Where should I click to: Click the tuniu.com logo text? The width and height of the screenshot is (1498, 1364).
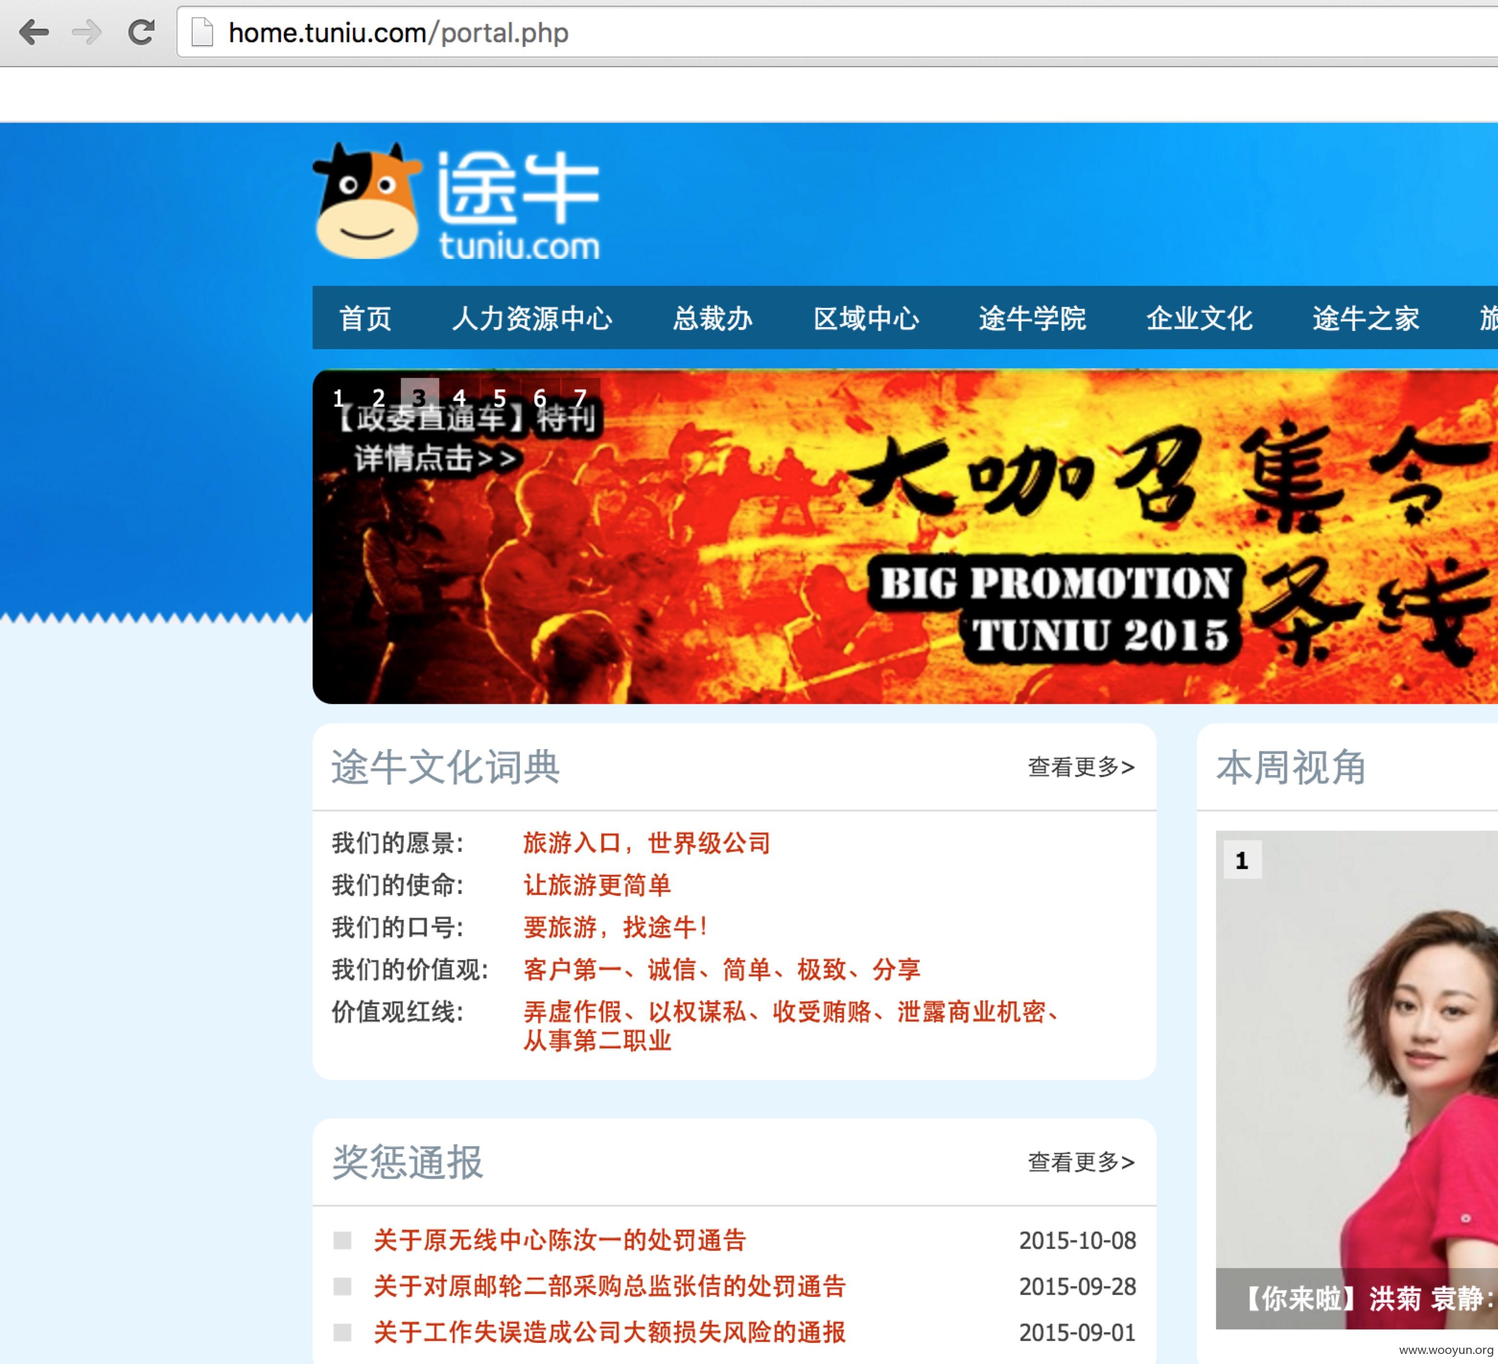coord(519,247)
